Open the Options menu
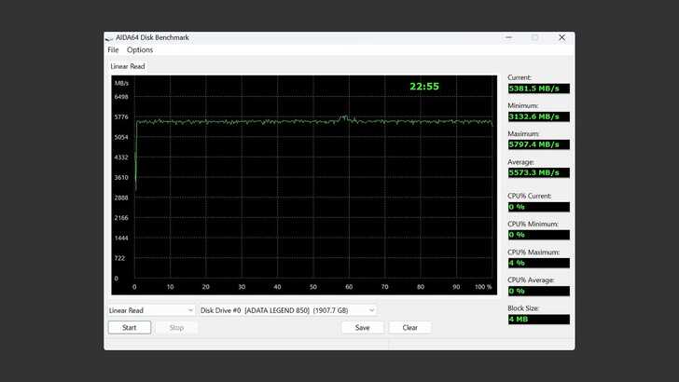This screenshot has height=382, width=679. 140,50
